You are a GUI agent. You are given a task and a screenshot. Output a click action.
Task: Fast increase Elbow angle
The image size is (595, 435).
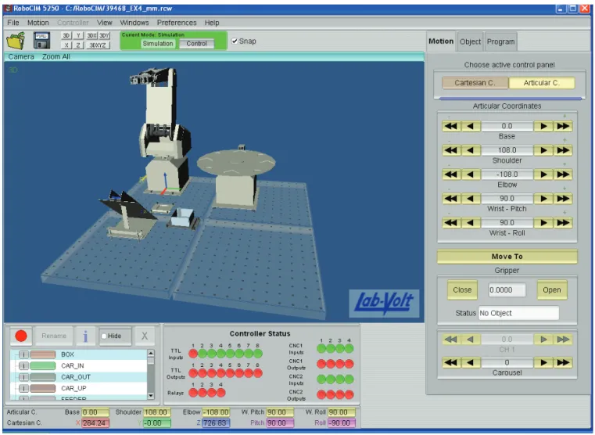[x=563, y=174]
